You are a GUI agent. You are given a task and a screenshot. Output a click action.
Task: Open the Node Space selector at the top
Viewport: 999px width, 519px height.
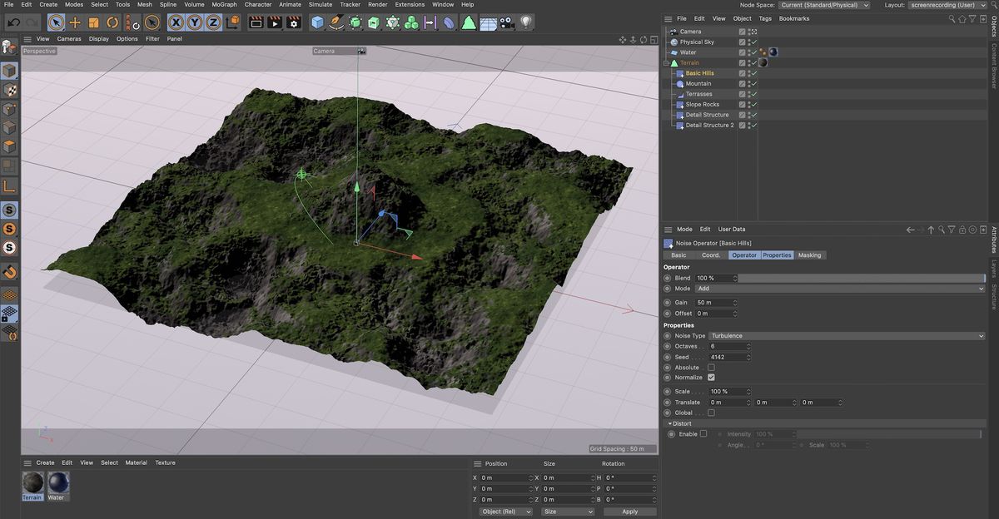click(824, 4)
